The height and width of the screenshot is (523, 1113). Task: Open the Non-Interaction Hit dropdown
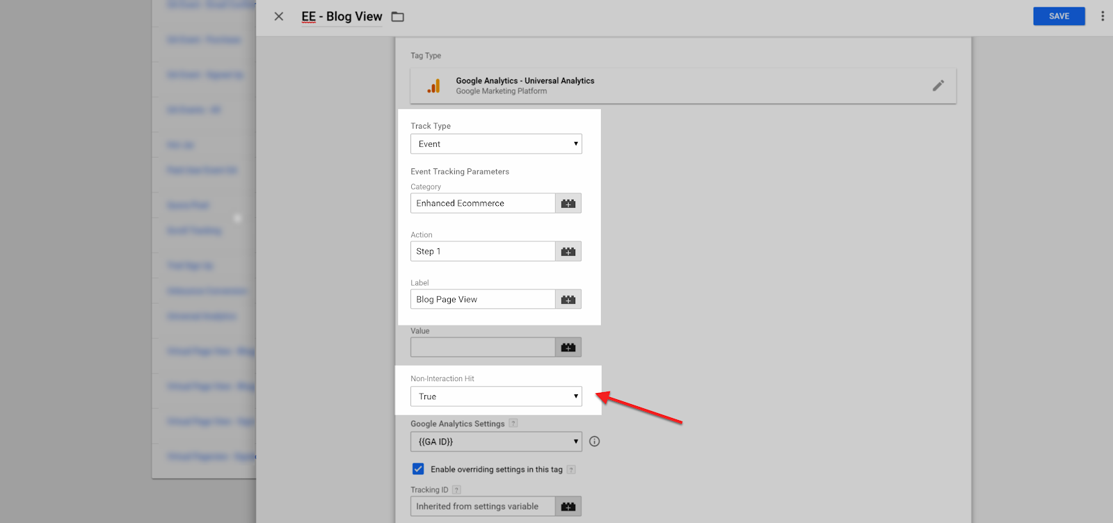[x=496, y=396]
